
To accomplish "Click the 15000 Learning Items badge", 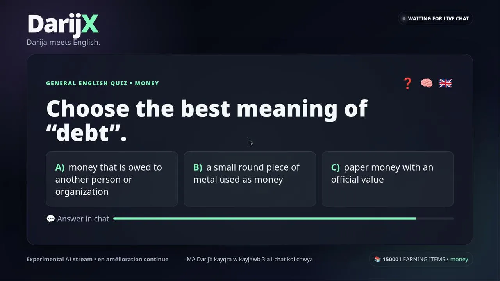I will (421, 259).
